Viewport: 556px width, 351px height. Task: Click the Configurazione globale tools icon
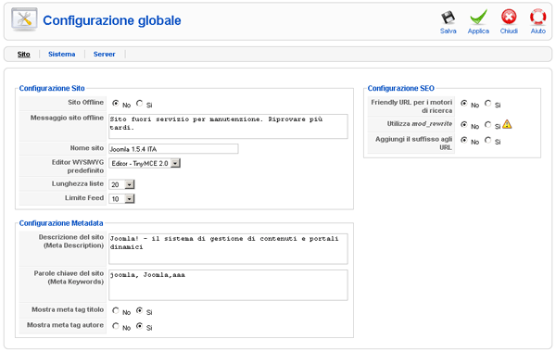(x=24, y=19)
